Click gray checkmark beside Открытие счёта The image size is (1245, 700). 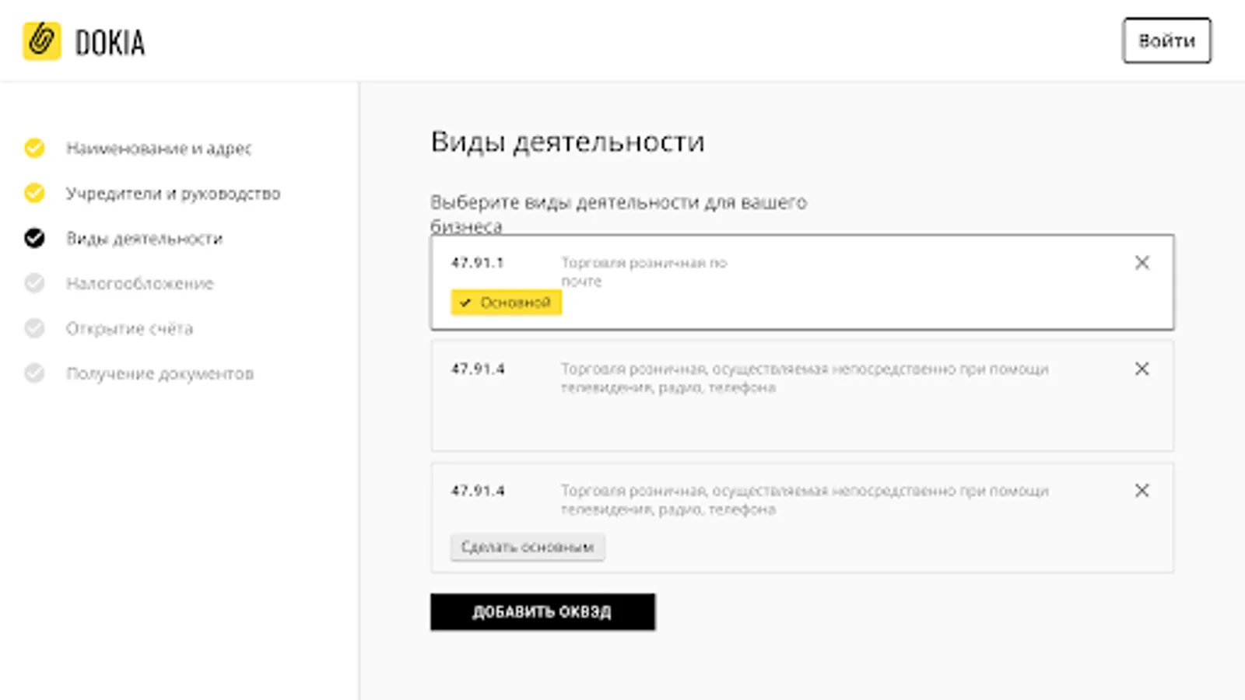34,328
